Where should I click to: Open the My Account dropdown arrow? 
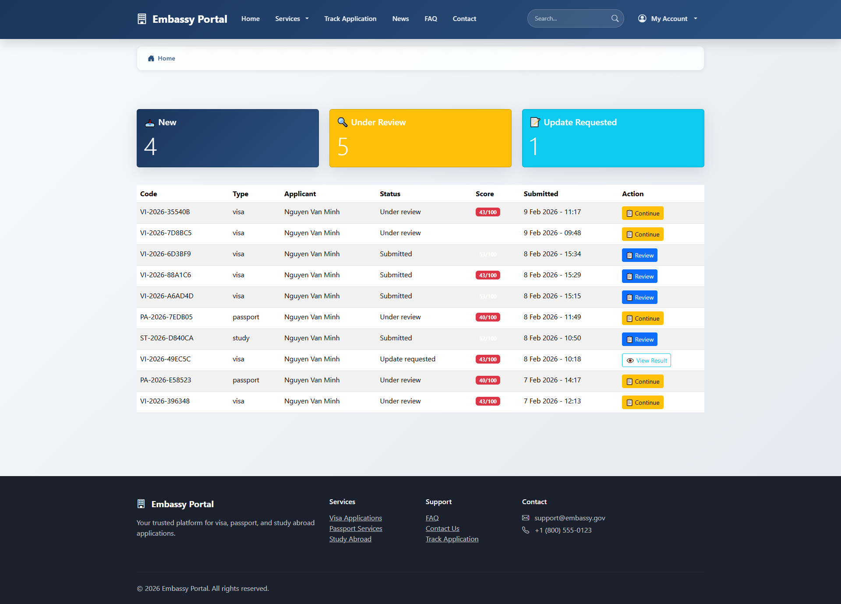[x=696, y=19]
